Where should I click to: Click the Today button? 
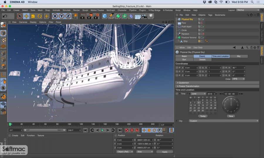(x=203, y=116)
